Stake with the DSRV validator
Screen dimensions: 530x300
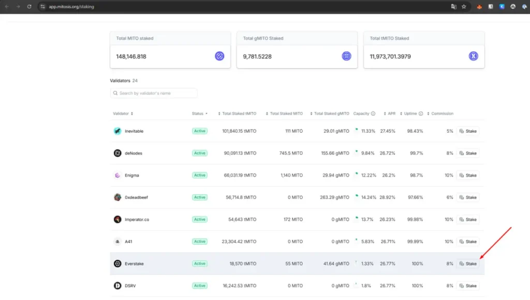[x=468, y=286]
